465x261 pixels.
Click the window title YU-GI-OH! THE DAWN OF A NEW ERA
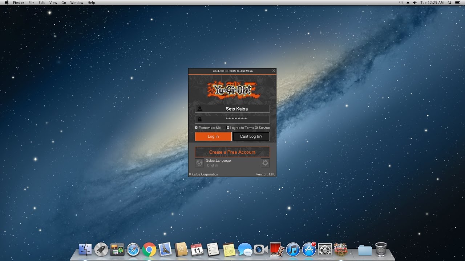pos(232,71)
